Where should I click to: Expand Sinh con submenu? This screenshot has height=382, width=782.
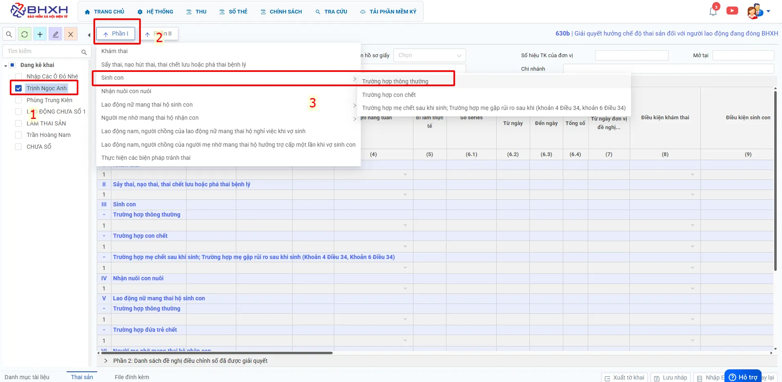click(x=228, y=78)
